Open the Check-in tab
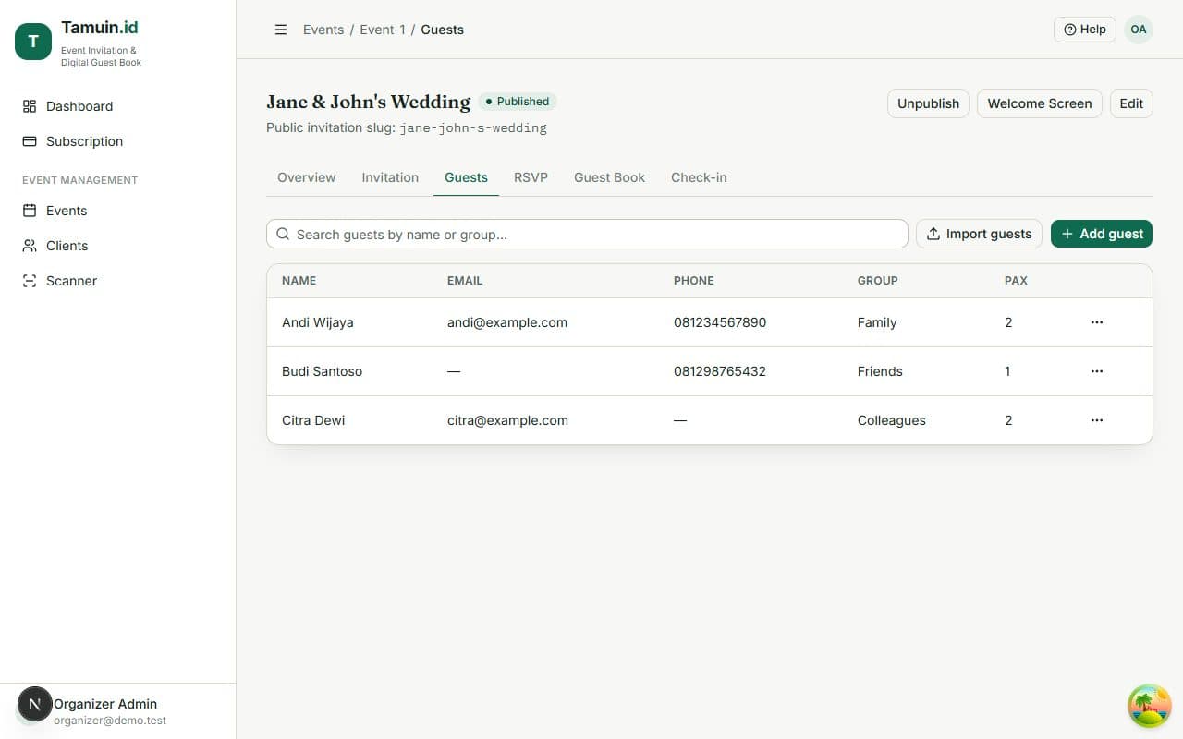Image resolution: width=1183 pixels, height=739 pixels. tap(699, 177)
